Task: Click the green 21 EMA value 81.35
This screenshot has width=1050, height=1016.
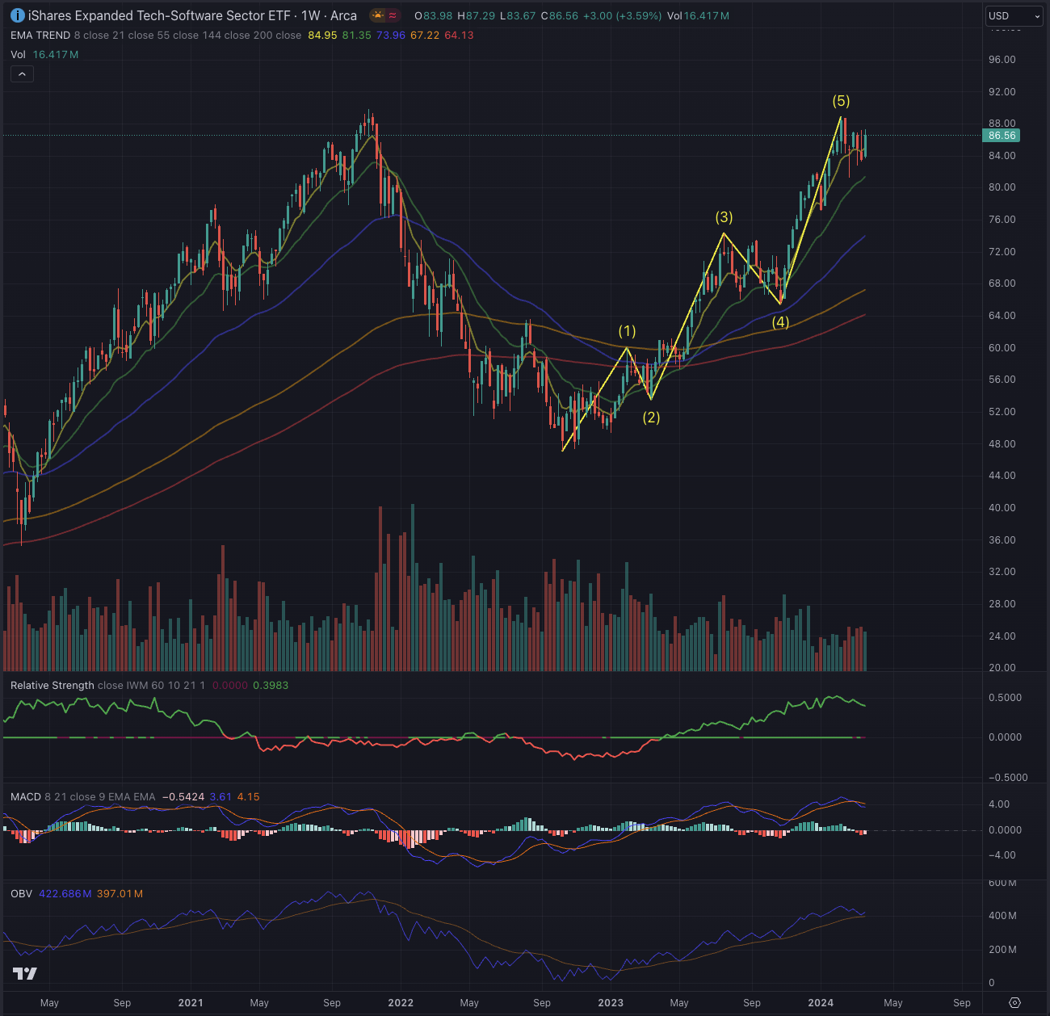Action: point(356,36)
